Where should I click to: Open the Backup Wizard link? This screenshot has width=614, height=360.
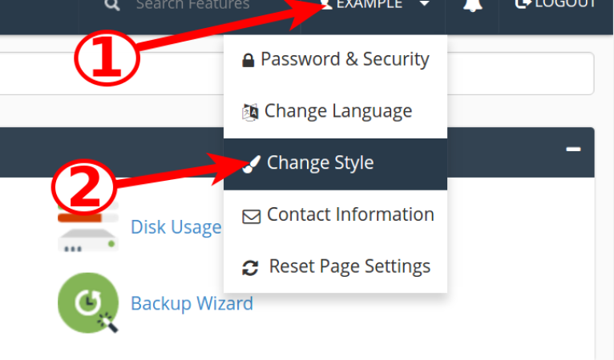tap(192, 304)
